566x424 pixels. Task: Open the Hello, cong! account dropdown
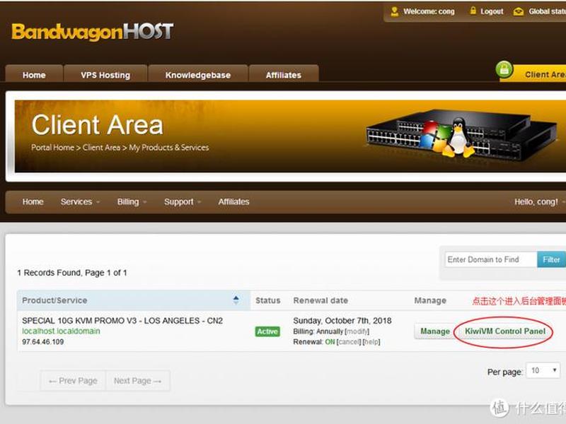(x=539, y=202)
